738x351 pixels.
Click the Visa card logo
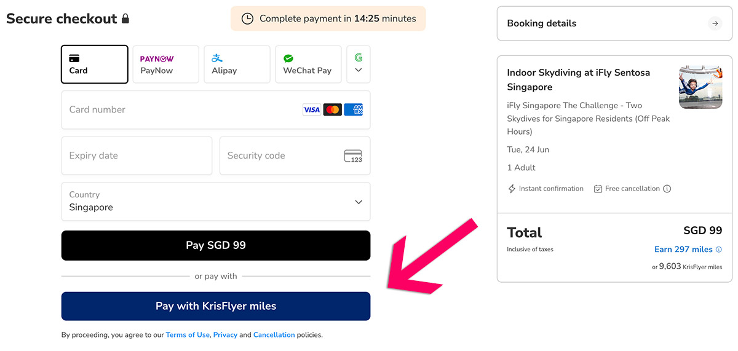312,110
